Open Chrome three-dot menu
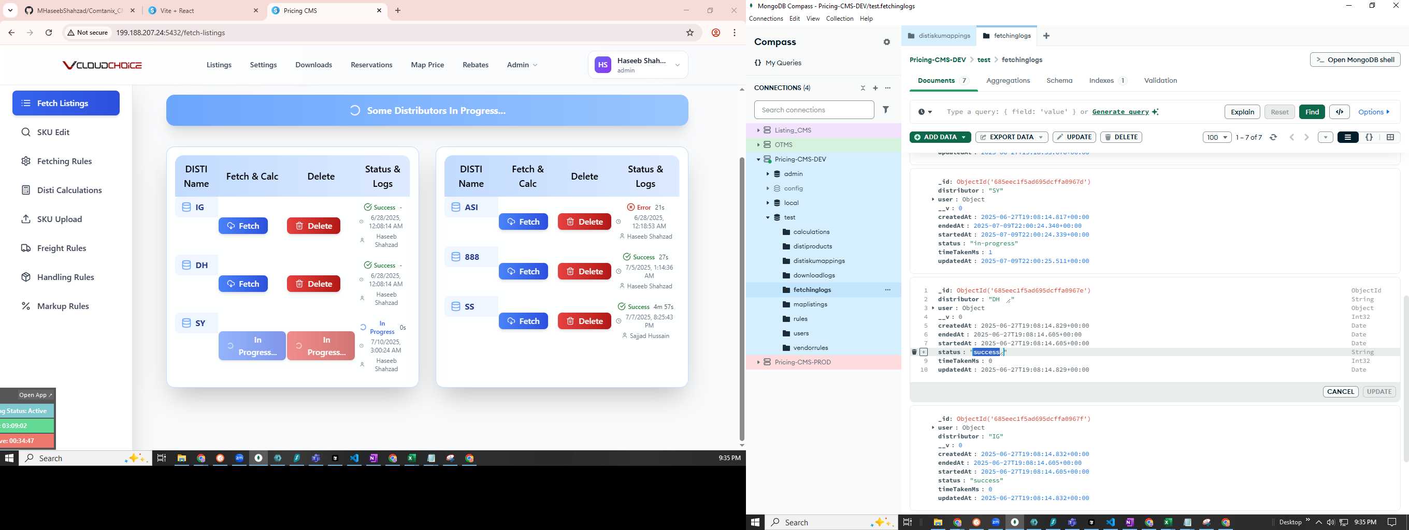The image size is (1409, 530). point(735,33)
